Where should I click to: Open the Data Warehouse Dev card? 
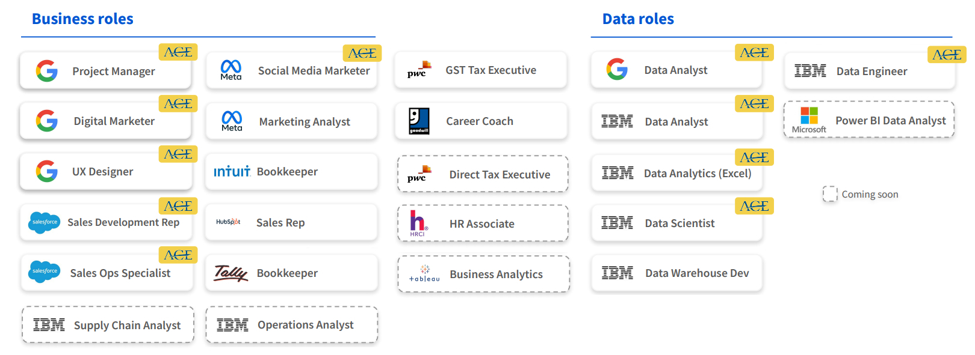click(x=676, y=273)
